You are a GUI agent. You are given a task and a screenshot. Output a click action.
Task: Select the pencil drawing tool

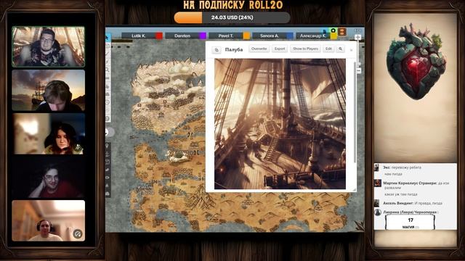tap(108, 54)
